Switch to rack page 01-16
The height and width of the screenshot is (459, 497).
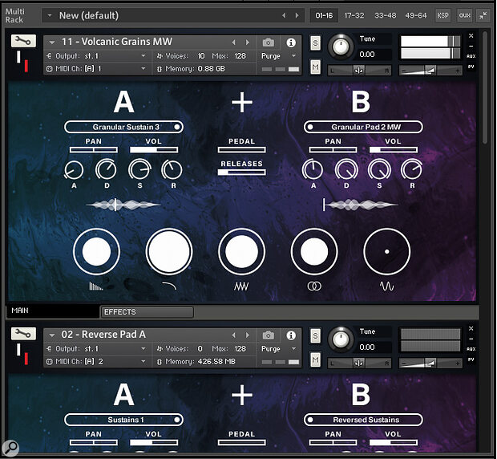[324, 15]
